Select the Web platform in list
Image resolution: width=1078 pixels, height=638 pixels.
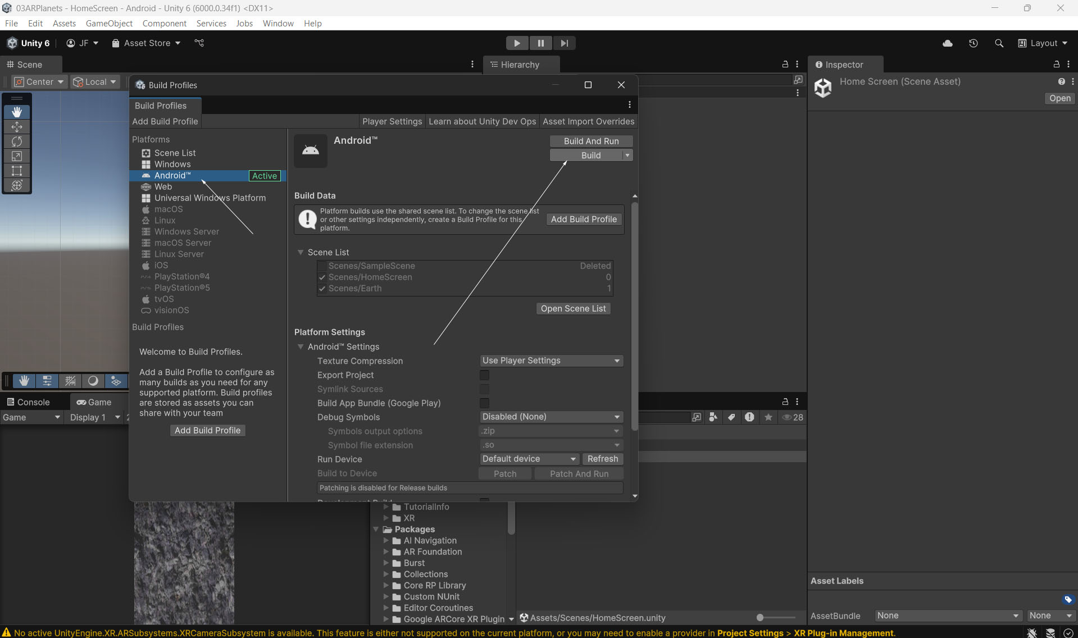coord(163,186)
